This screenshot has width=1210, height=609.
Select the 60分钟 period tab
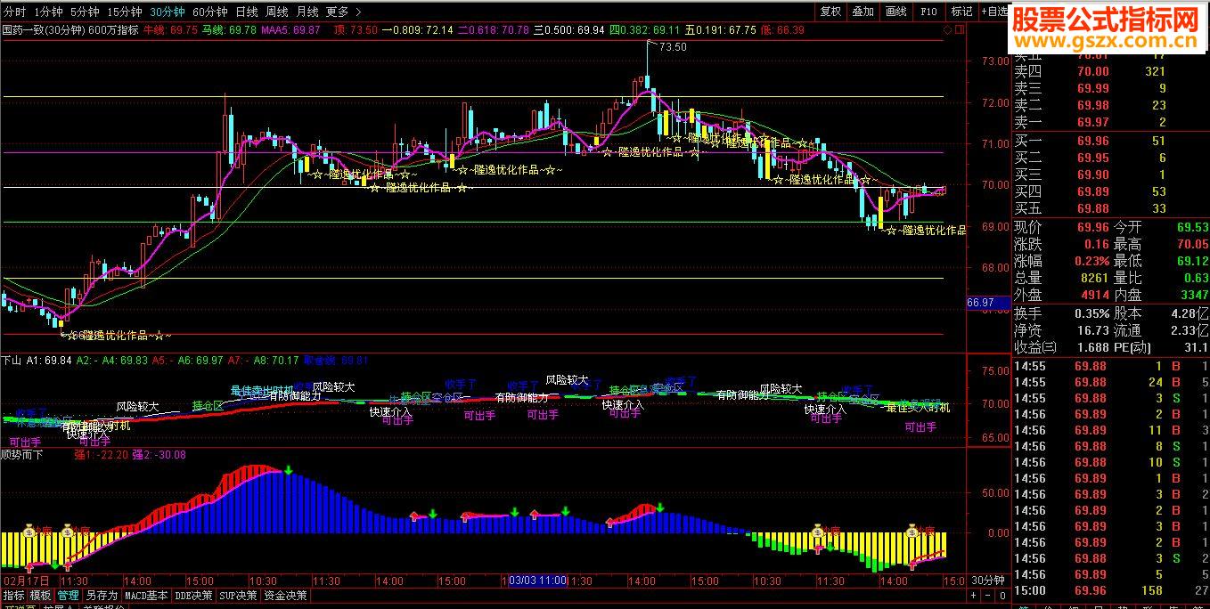point(210,12)
